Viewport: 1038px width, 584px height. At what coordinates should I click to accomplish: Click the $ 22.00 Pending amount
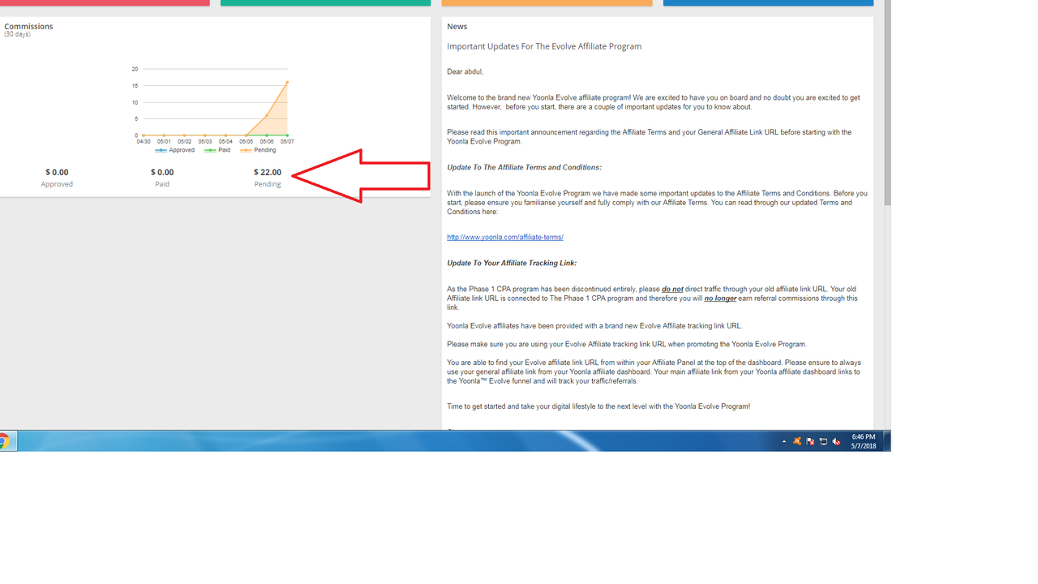pyautogui.click(x=268, y=172)
